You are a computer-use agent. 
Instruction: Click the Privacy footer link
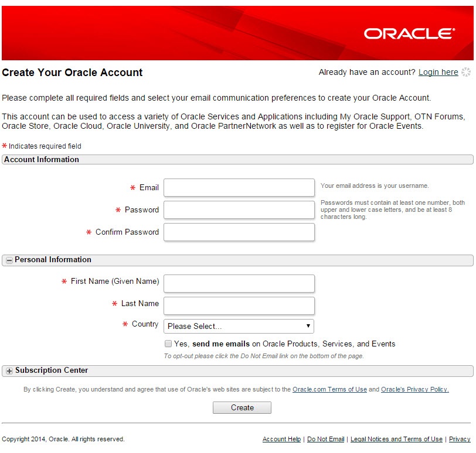pos(460,439)
